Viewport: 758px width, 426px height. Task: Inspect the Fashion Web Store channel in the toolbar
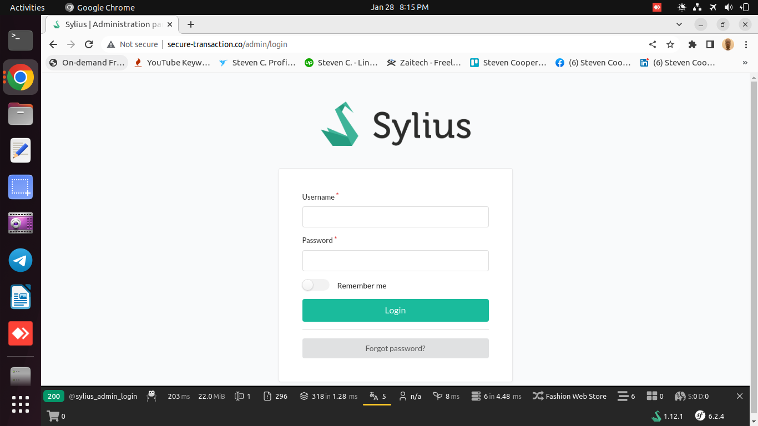pyautogui.click(x=570, y=396)
